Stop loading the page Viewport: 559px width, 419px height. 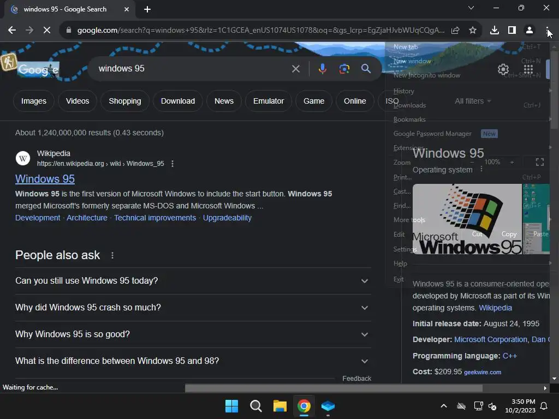tap(47, 31)
